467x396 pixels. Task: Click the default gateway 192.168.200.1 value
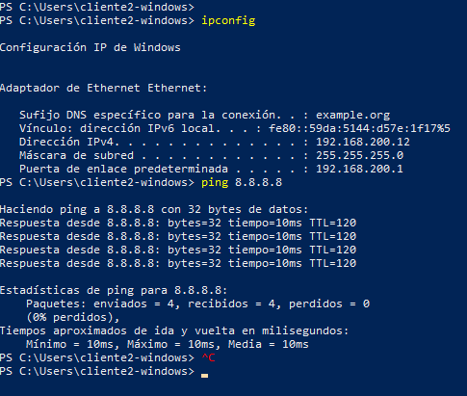tap(359, 169)
